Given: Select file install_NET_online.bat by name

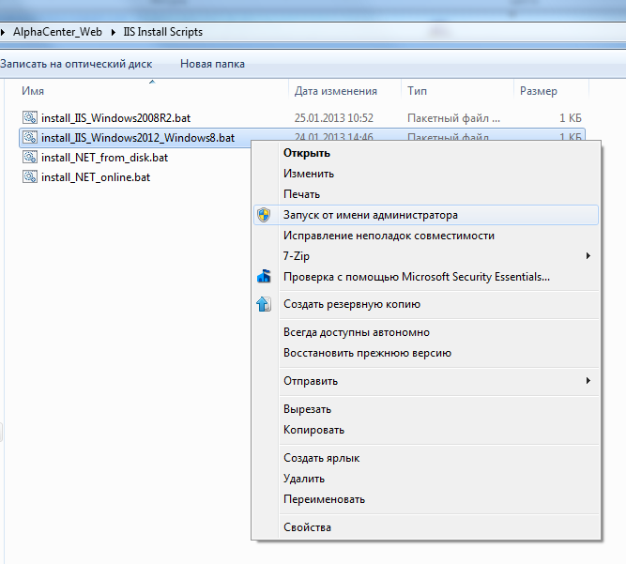Looking at the screenshot, I should pos(96,177).
